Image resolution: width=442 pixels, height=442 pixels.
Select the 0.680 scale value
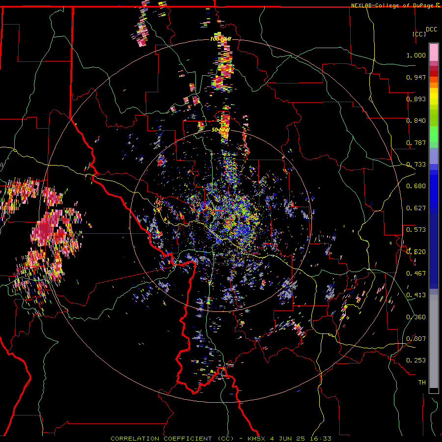pyautogui.click(x=416, y=186)
